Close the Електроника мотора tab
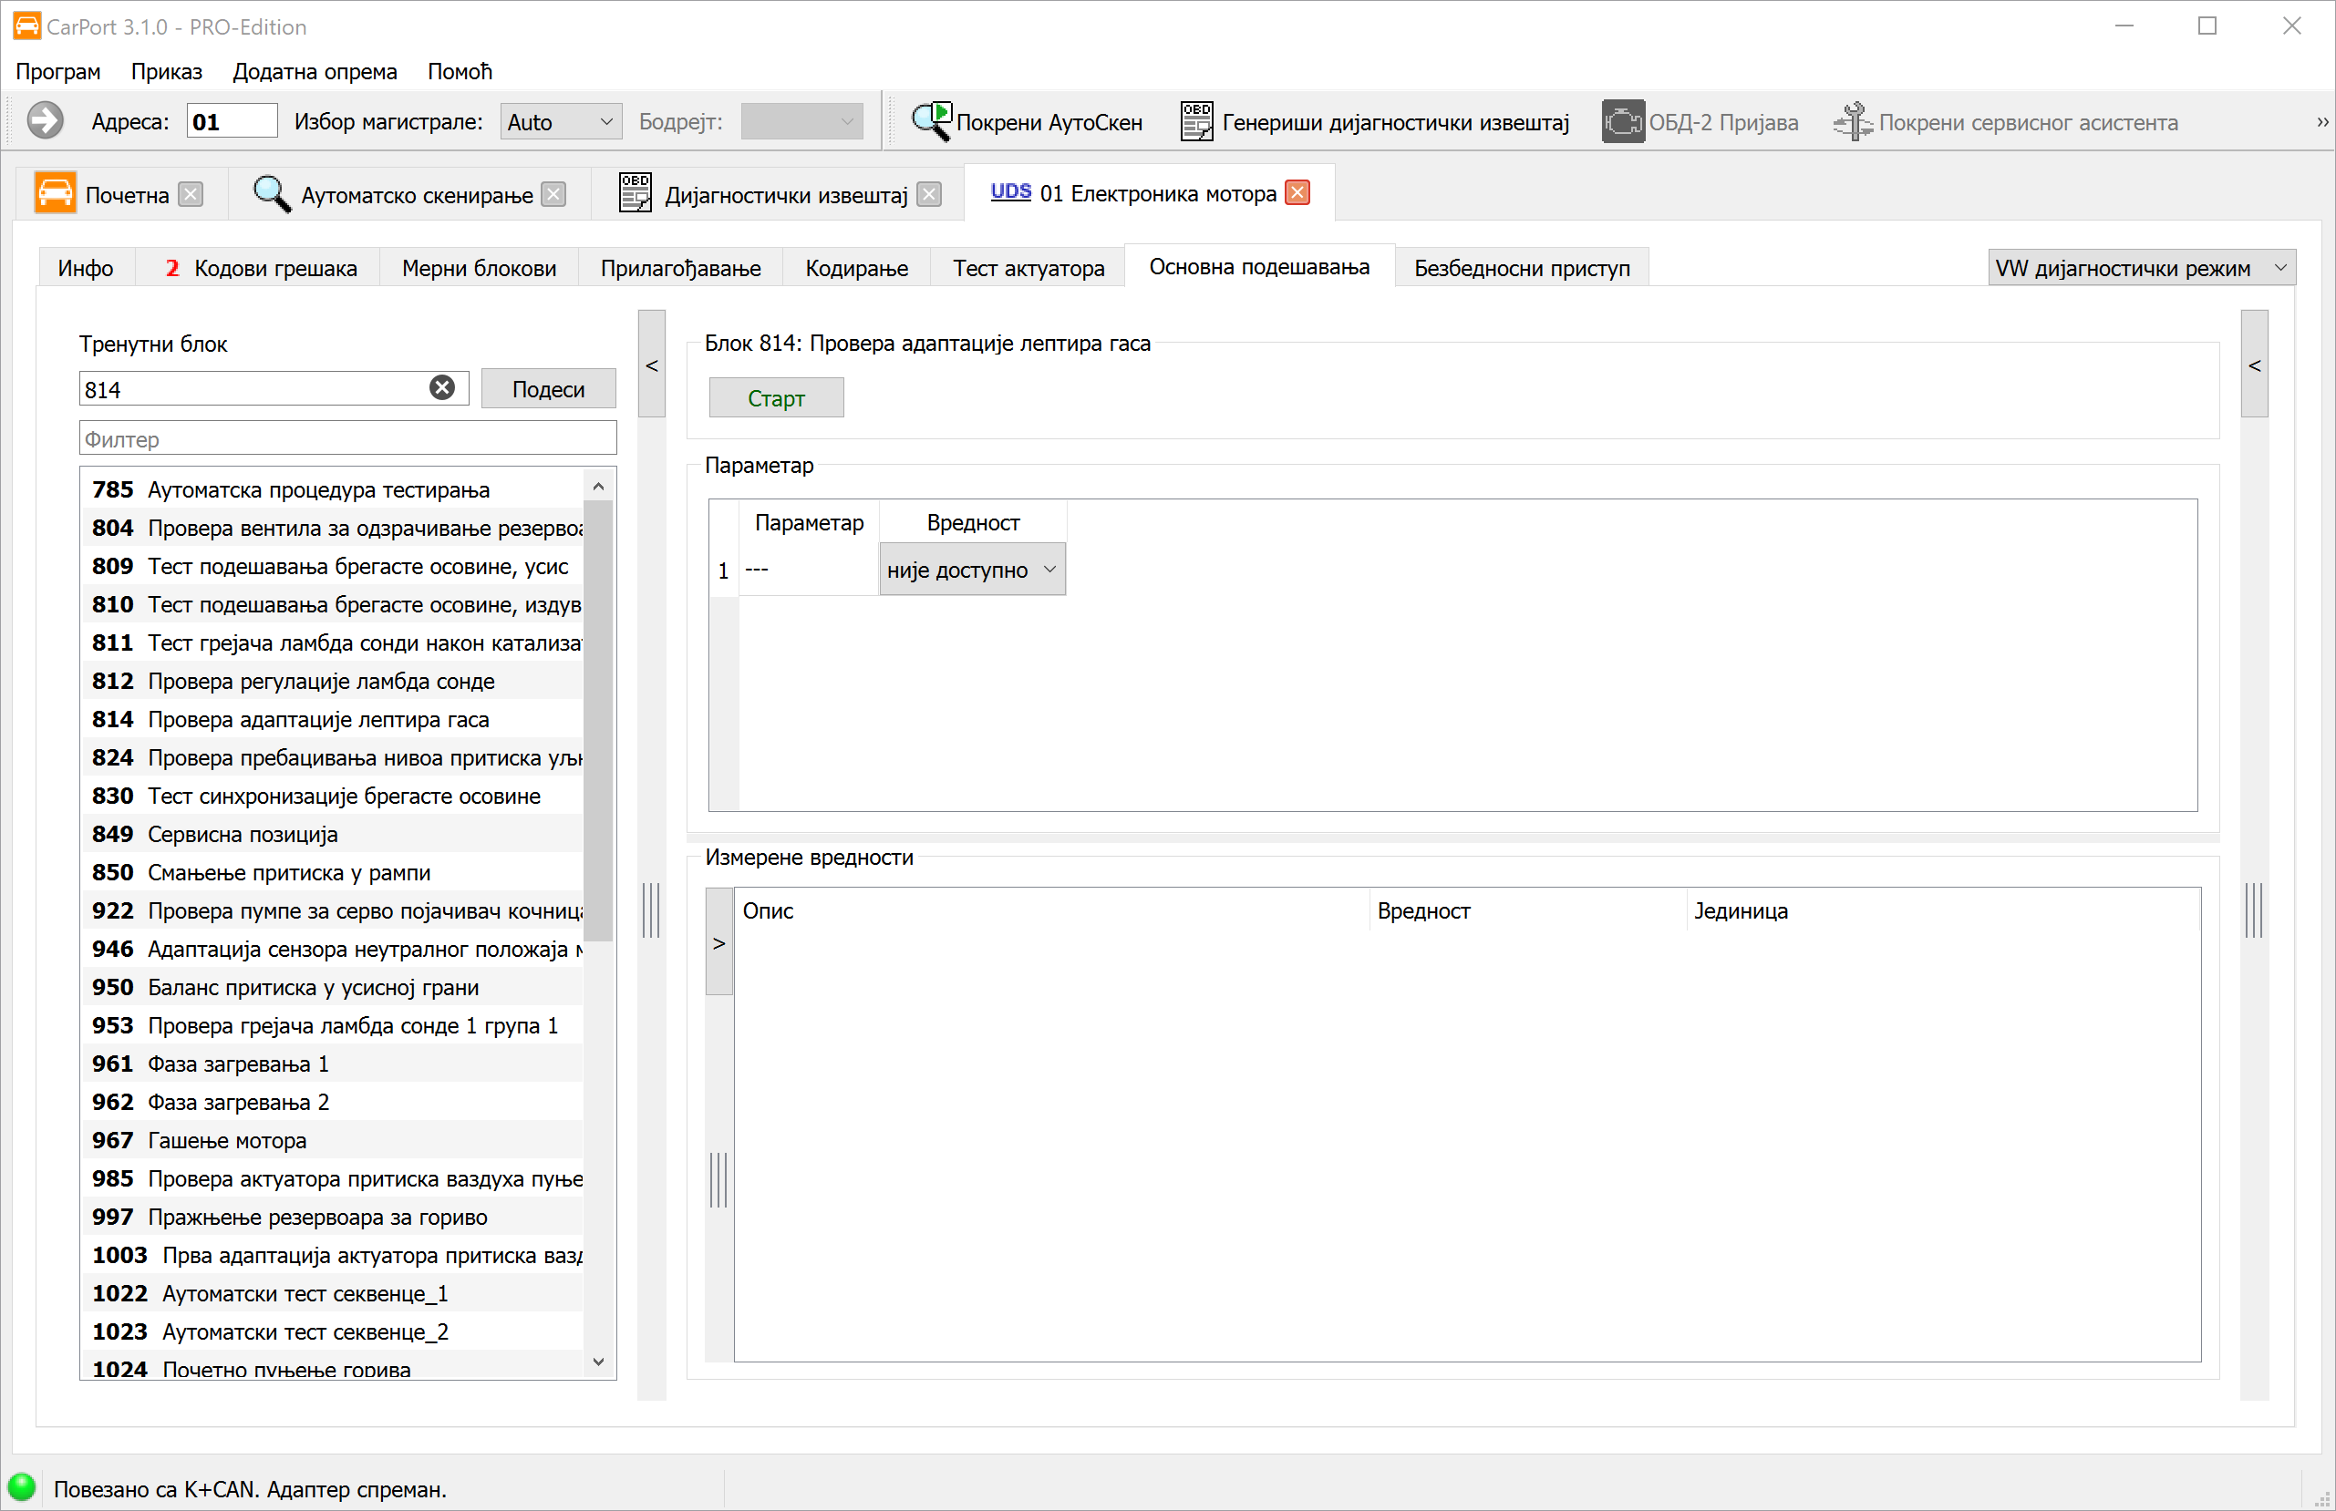Screen dimensions: 2336x1511 1297,193
